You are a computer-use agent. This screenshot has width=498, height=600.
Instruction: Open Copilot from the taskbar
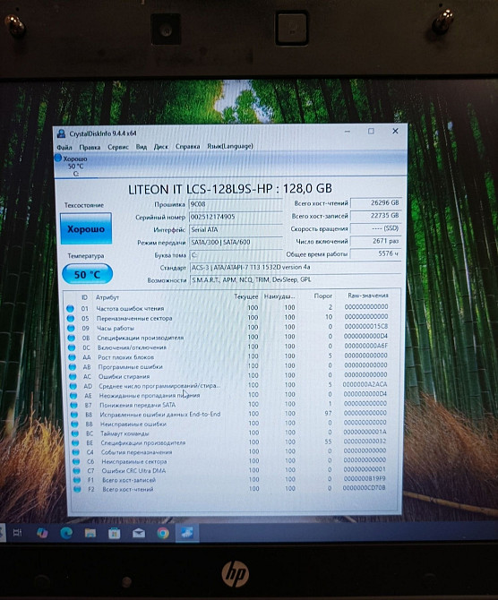42,533
